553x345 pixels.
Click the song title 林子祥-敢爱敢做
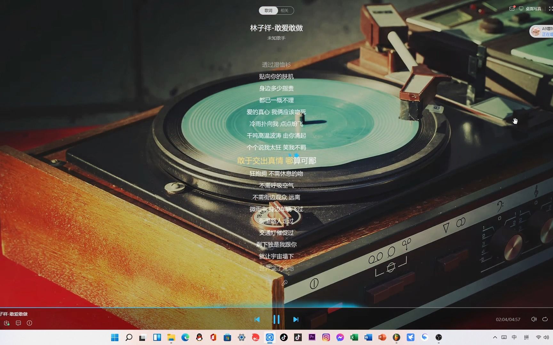(276, 28)
